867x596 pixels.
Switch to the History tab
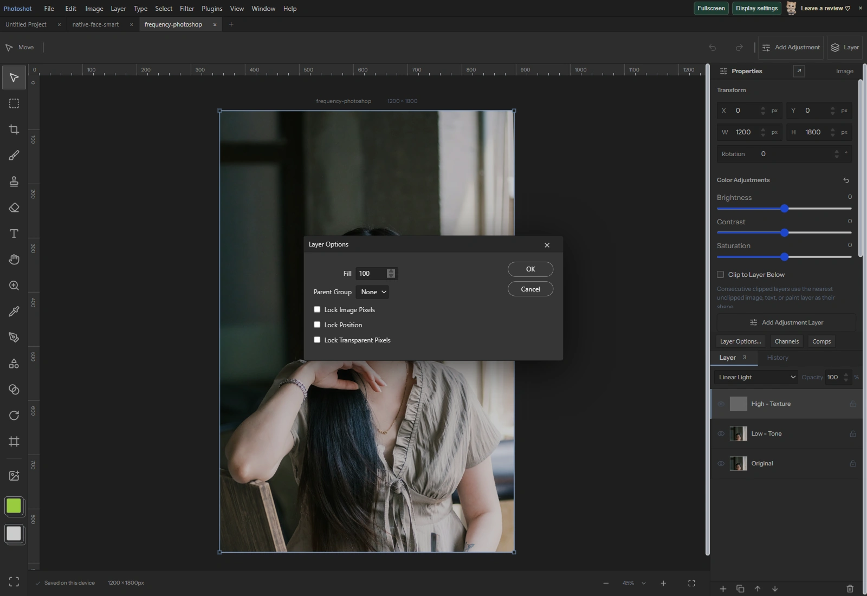point(778,358)
